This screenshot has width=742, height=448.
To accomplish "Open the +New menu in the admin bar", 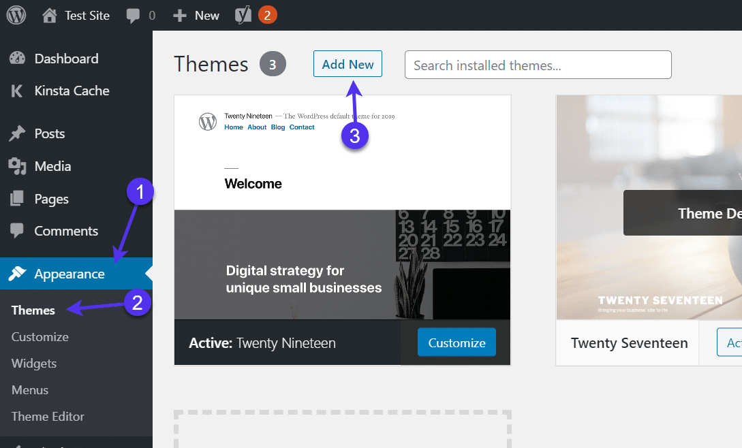I will 196,15.
